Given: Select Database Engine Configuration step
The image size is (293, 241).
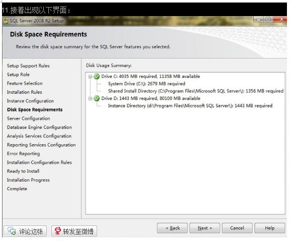Looking at the screenshot, I should (39, 128).
